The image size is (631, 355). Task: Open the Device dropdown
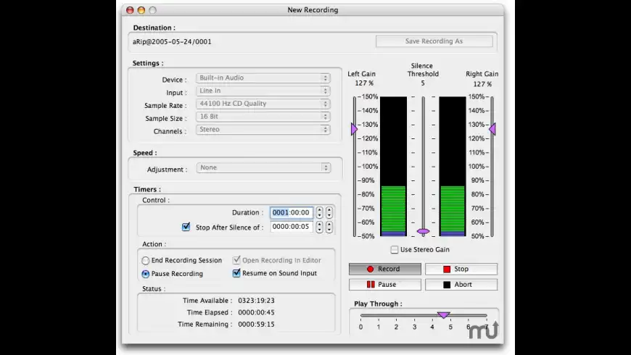[263, 78]
